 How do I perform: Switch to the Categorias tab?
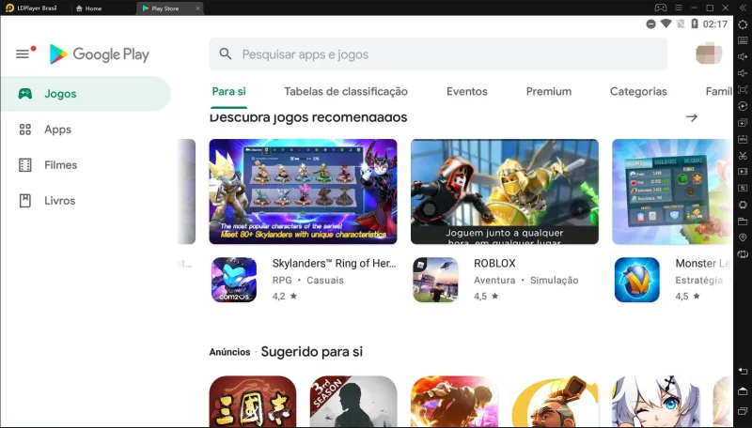(x=638, y=91)
